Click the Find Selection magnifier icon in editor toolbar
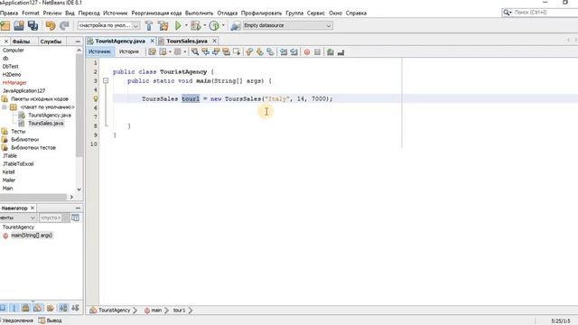This screenshot has width=578, height=325. point(195,52)
